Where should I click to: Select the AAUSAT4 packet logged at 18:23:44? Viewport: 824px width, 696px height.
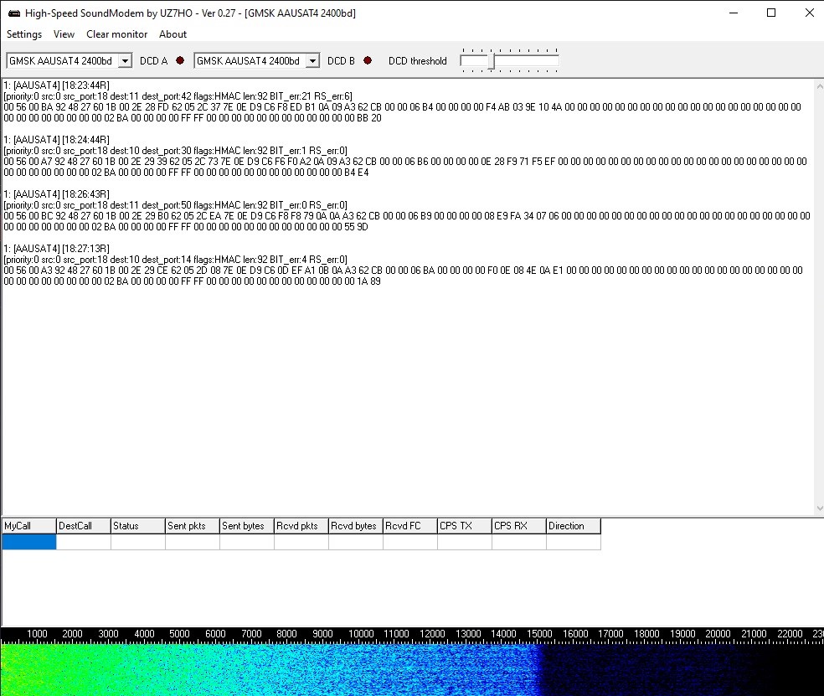tap(58, 85)
